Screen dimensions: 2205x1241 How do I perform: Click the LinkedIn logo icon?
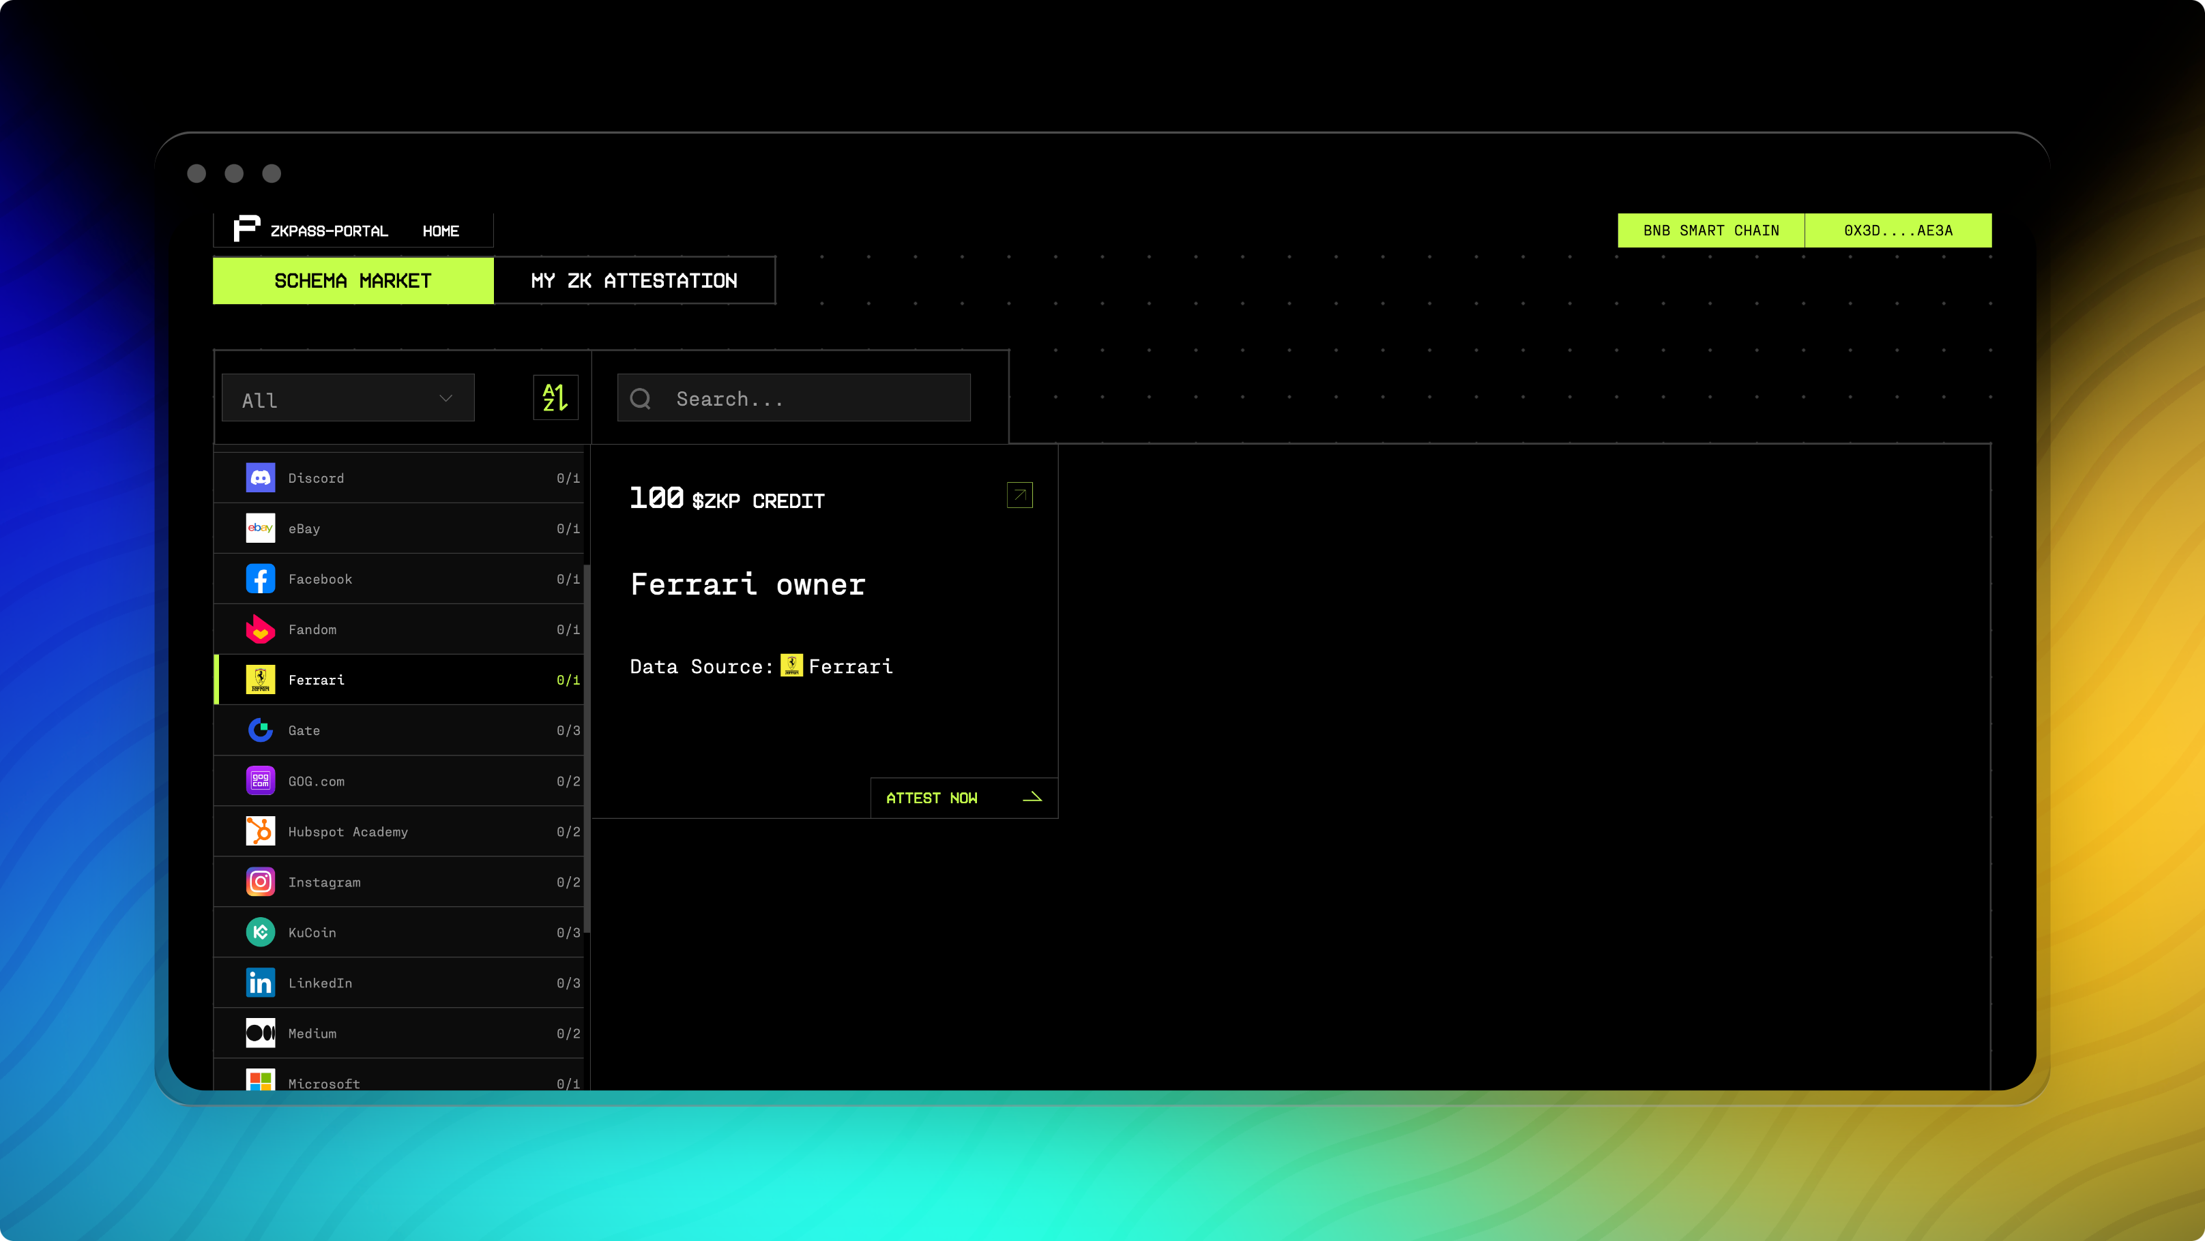point(260,982)
